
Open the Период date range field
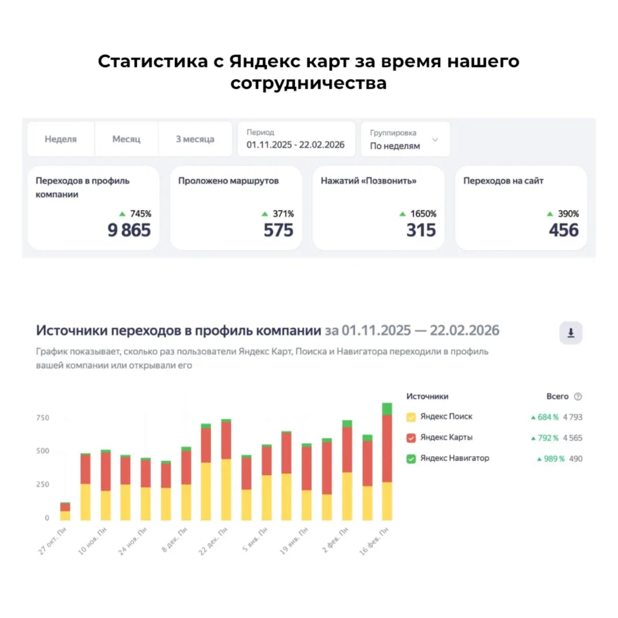coord(296,139)
